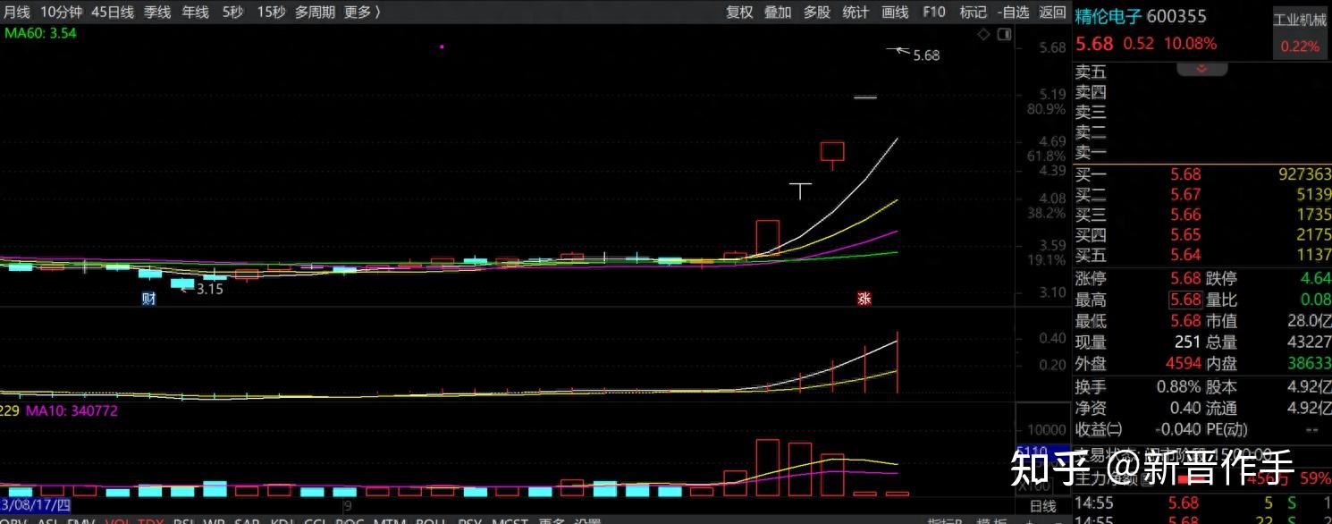Open the 更多 periods dropdown
Viewport: 1332px width, 524px height.
coord(362,12)
